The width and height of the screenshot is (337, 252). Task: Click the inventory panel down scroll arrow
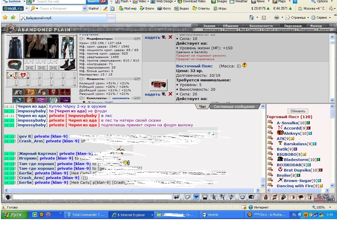point(332,100)
